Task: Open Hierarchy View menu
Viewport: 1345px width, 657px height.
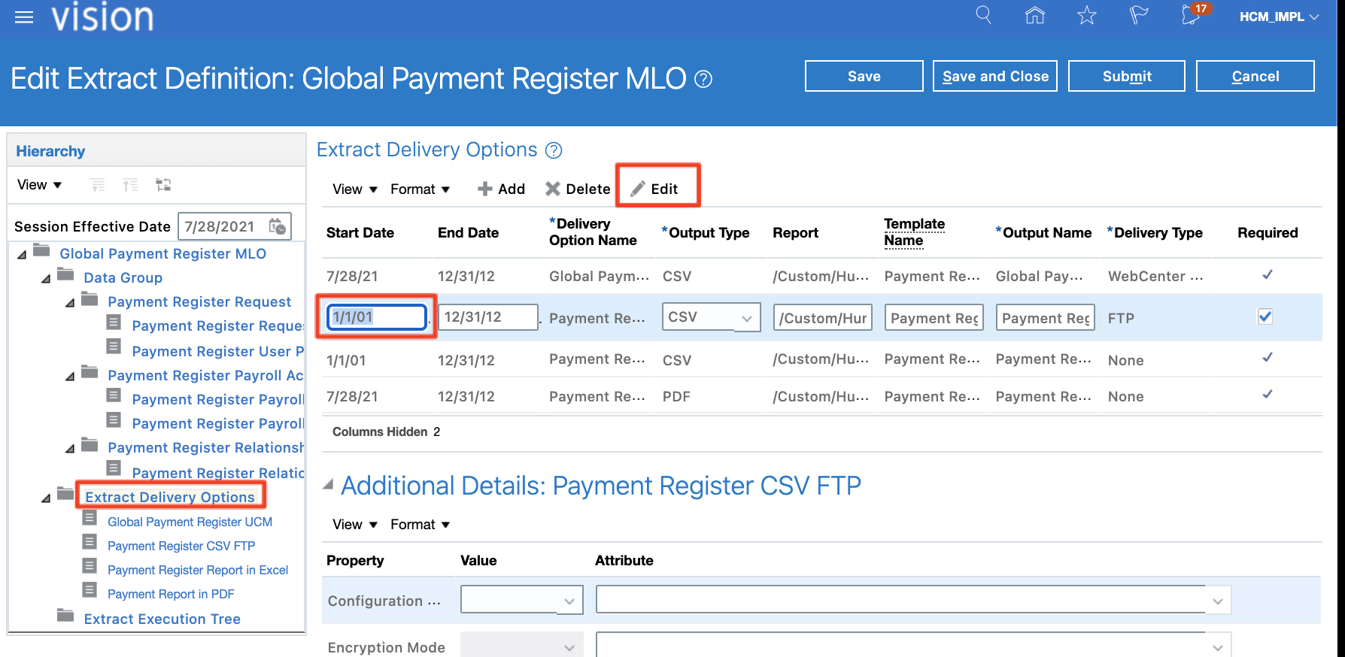Action: (x=39, y=185)
